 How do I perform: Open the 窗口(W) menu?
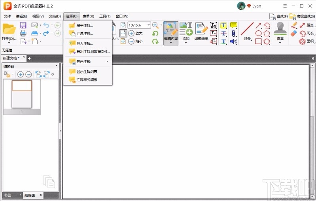point(122,16)
